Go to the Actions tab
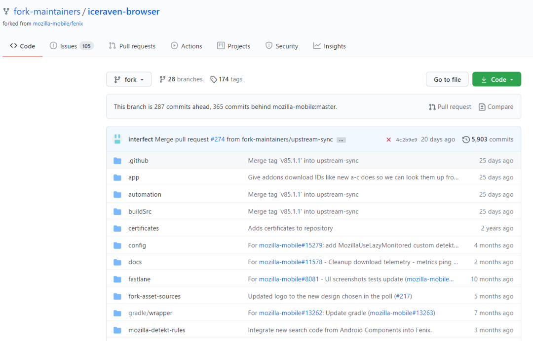The height and width of the screenshot is (341, 533). click(186, 46)
